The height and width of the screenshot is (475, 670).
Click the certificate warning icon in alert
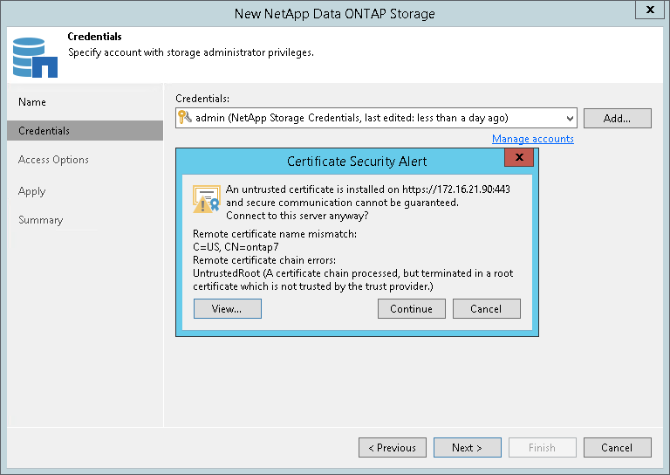207,199
